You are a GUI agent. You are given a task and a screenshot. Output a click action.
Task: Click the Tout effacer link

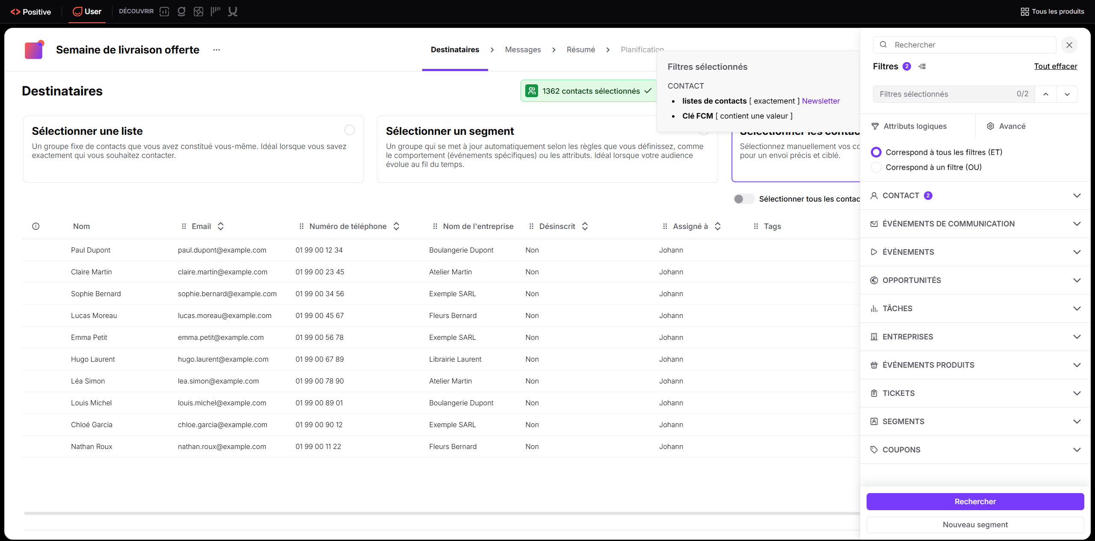click(1056, 66)
